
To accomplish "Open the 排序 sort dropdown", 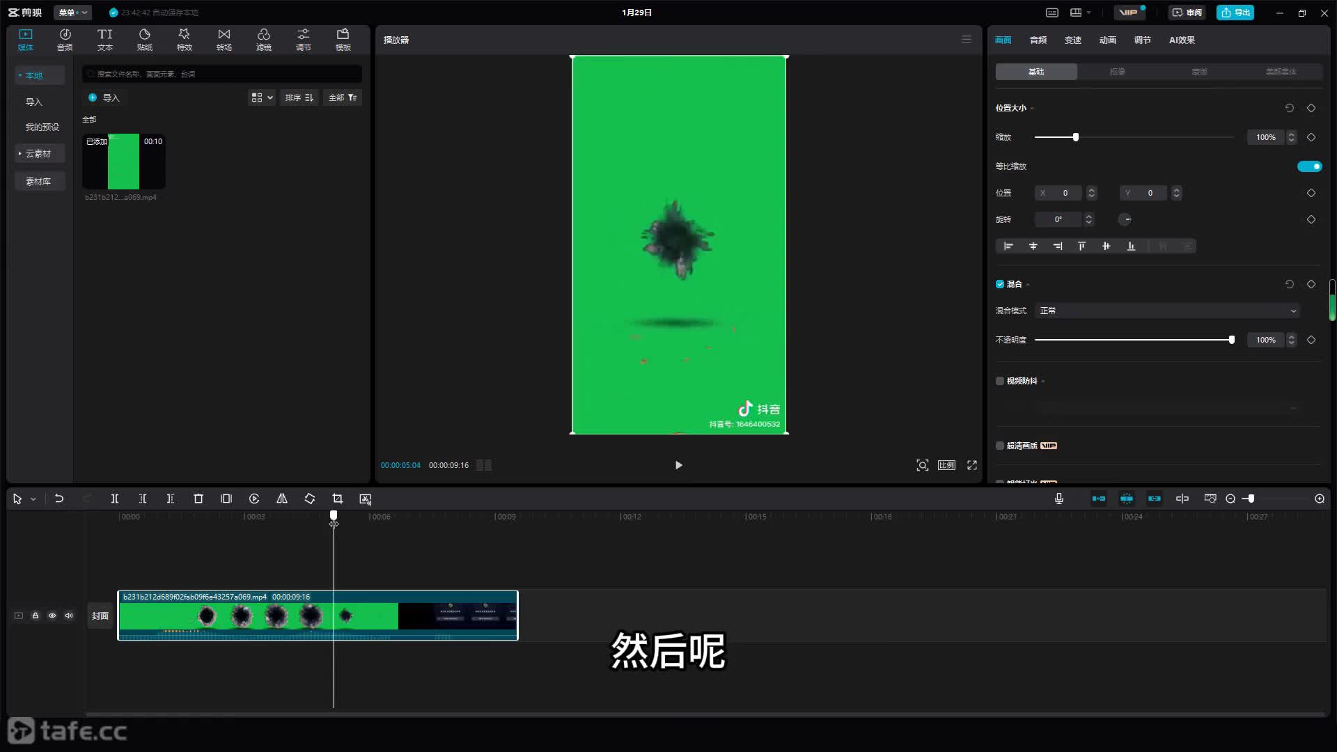I will pos(299,97).
